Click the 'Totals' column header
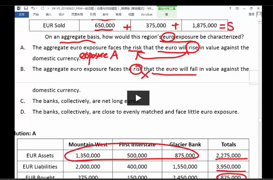Viewport: 273px width, 180px height. pyautogui.click(x=229, y=144)
